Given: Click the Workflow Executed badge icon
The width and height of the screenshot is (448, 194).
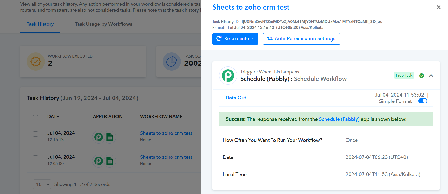Looking at the screenshot, I should (36, 62).
